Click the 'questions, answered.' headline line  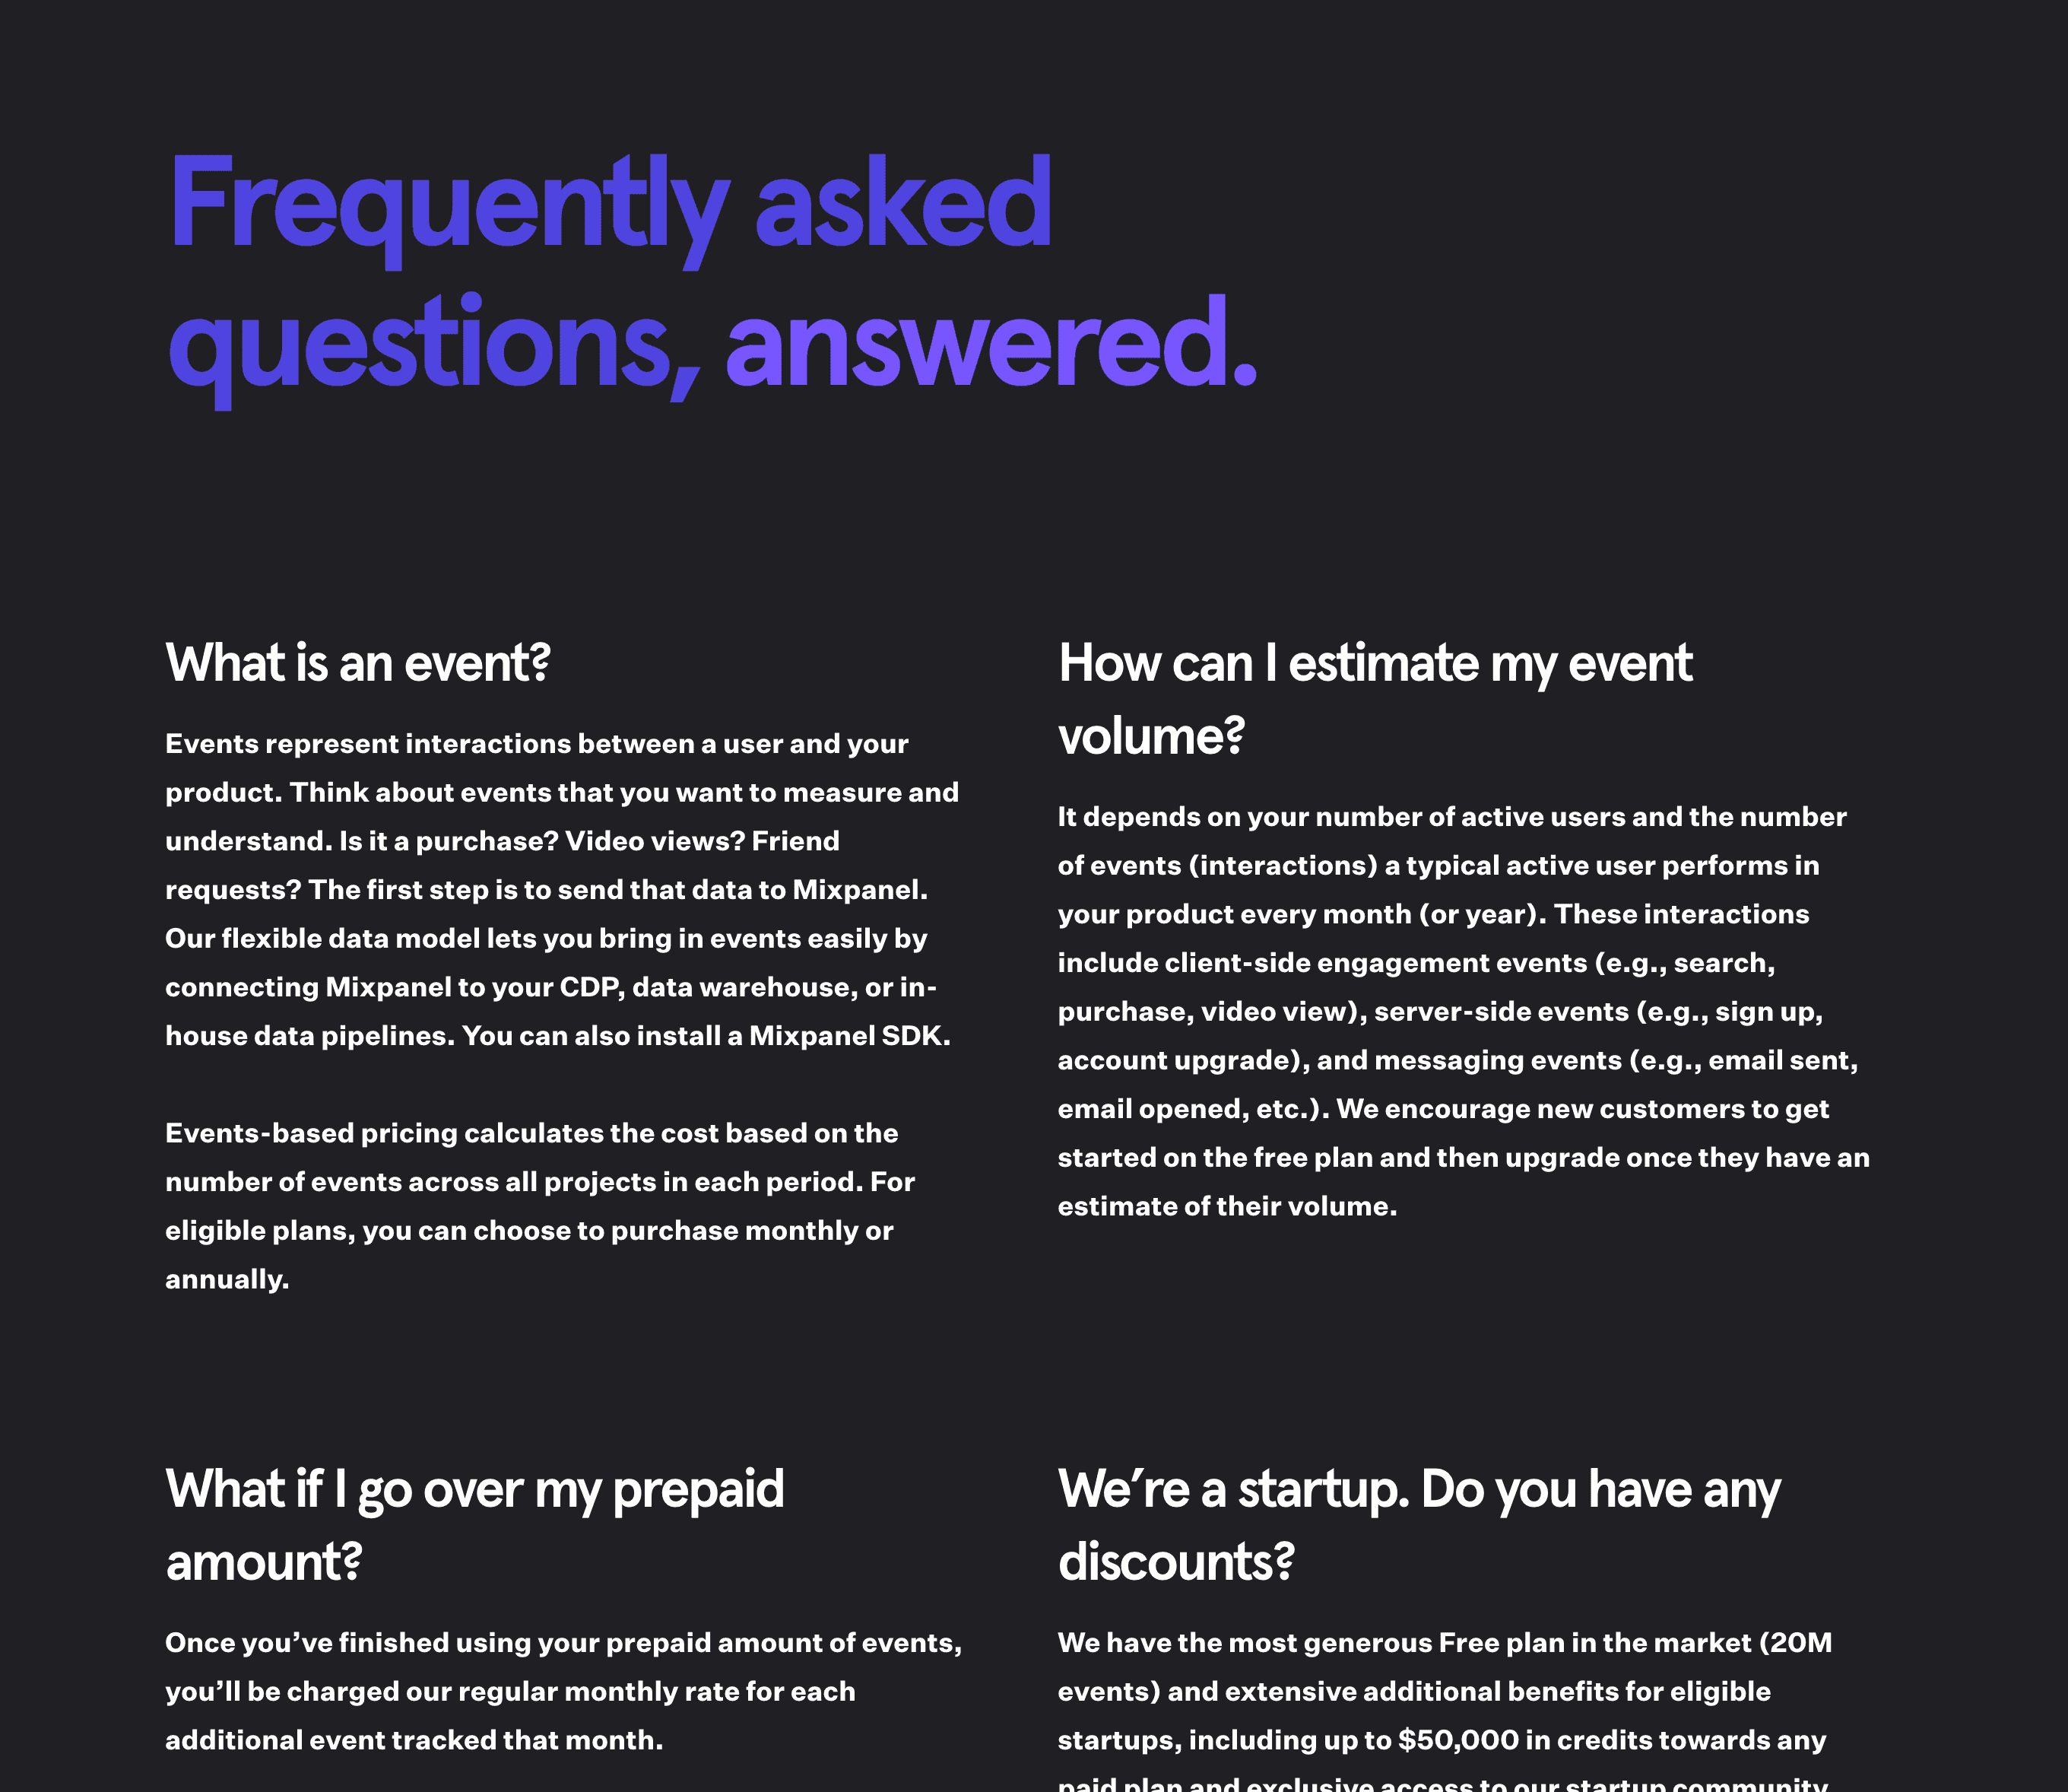click(712, 345)
